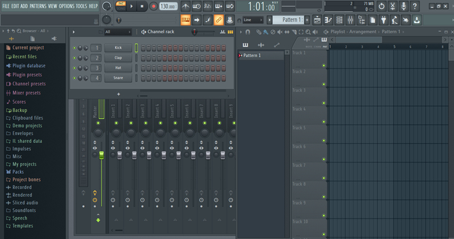This screenshot has width=454, height=239.
Task: Open the FILE menu
Action: (x=6, y=6)
